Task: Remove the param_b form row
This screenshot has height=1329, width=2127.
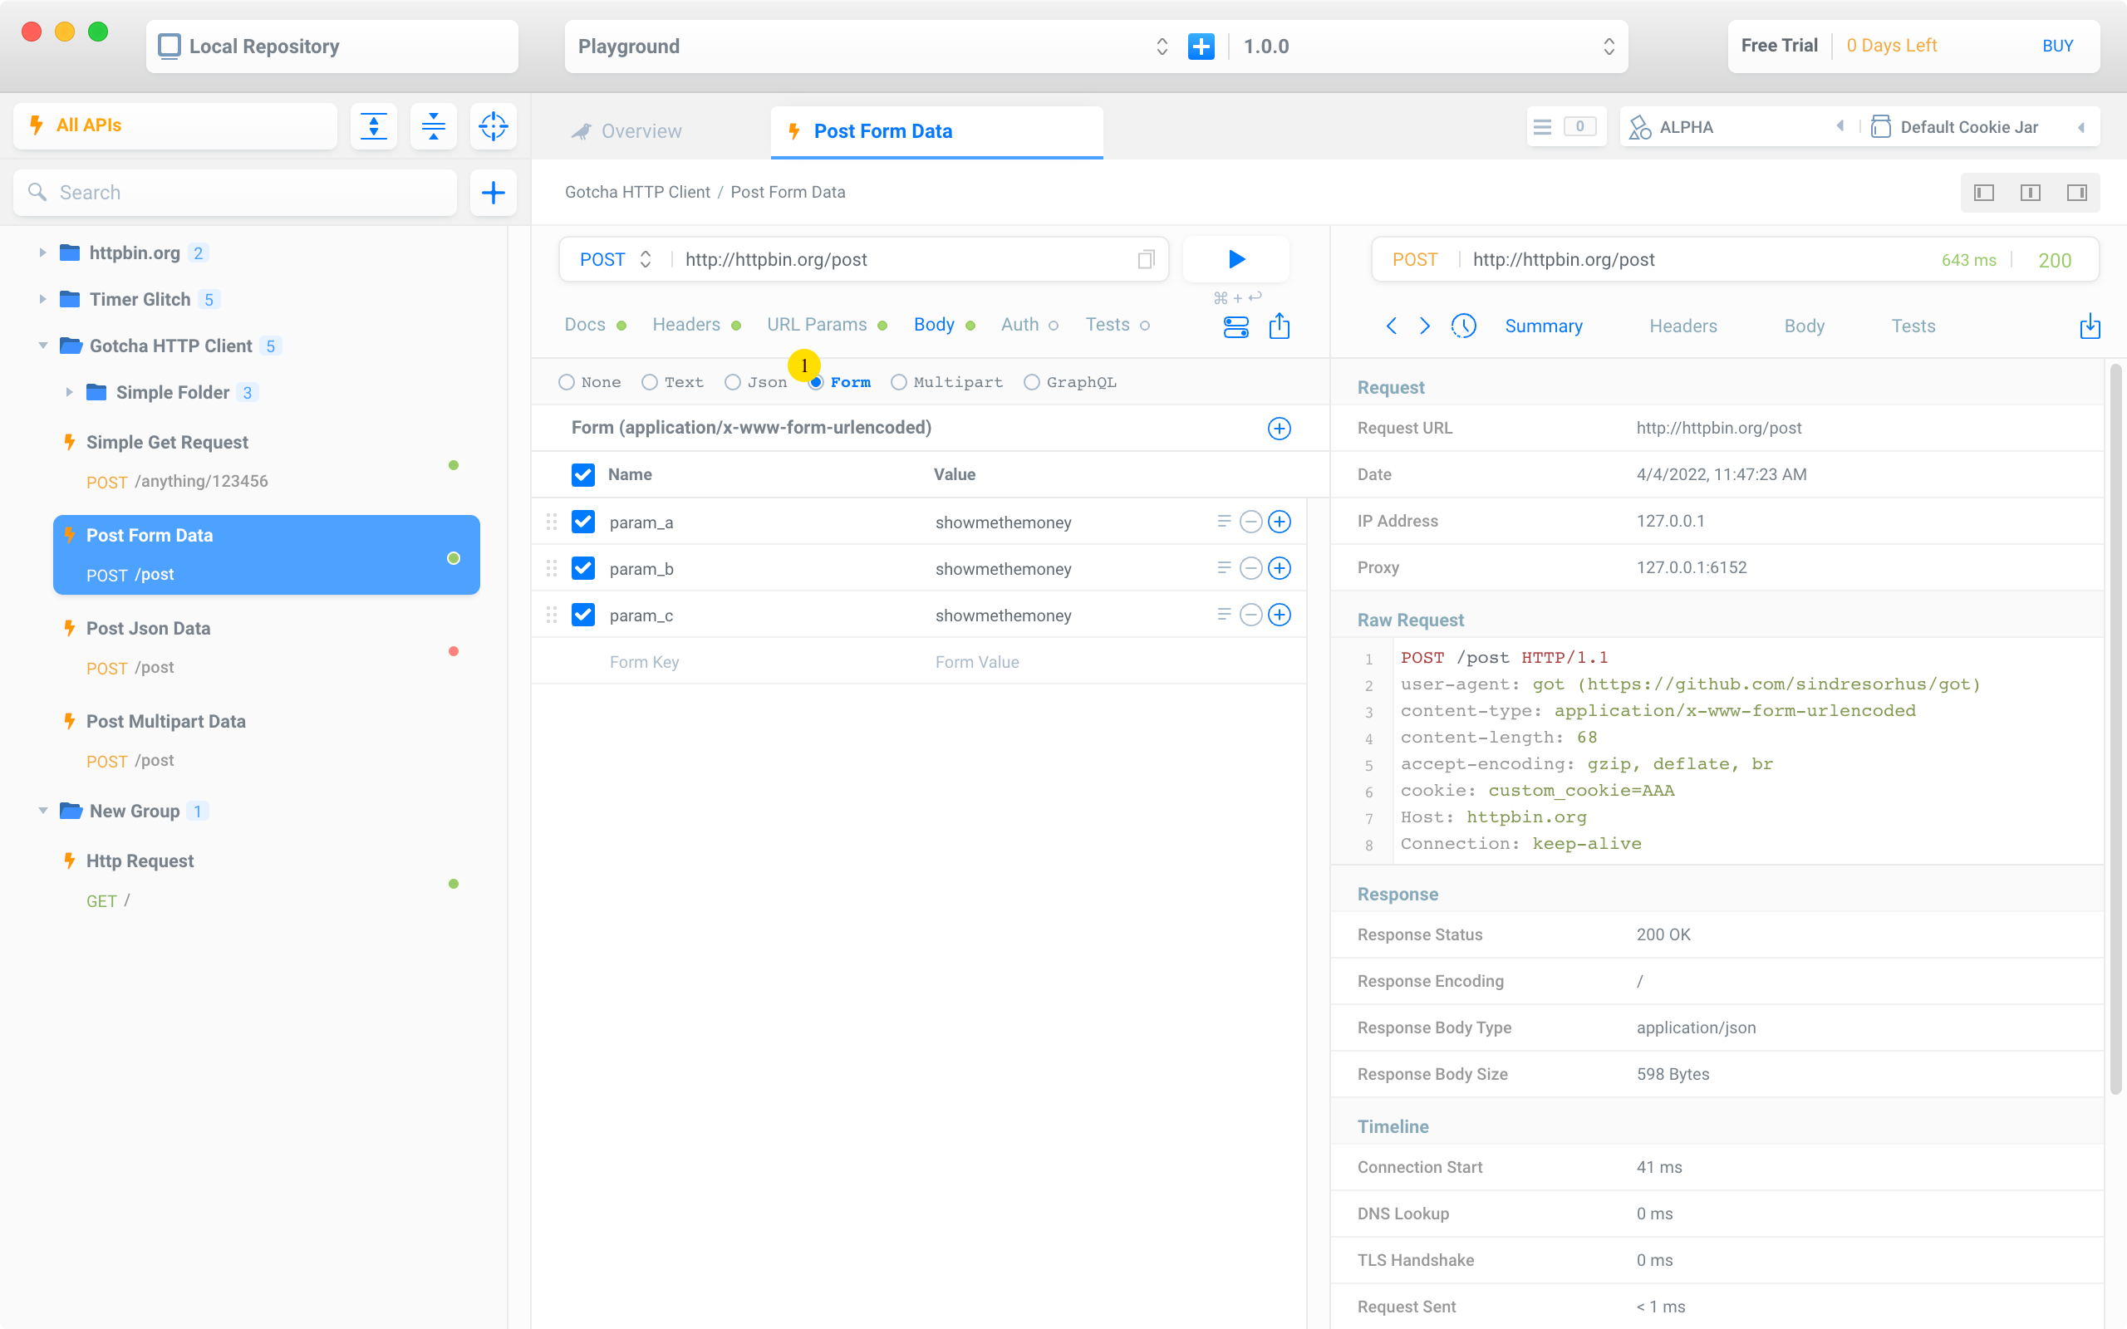Action: pyautogui.click(x=1250, y=569)
